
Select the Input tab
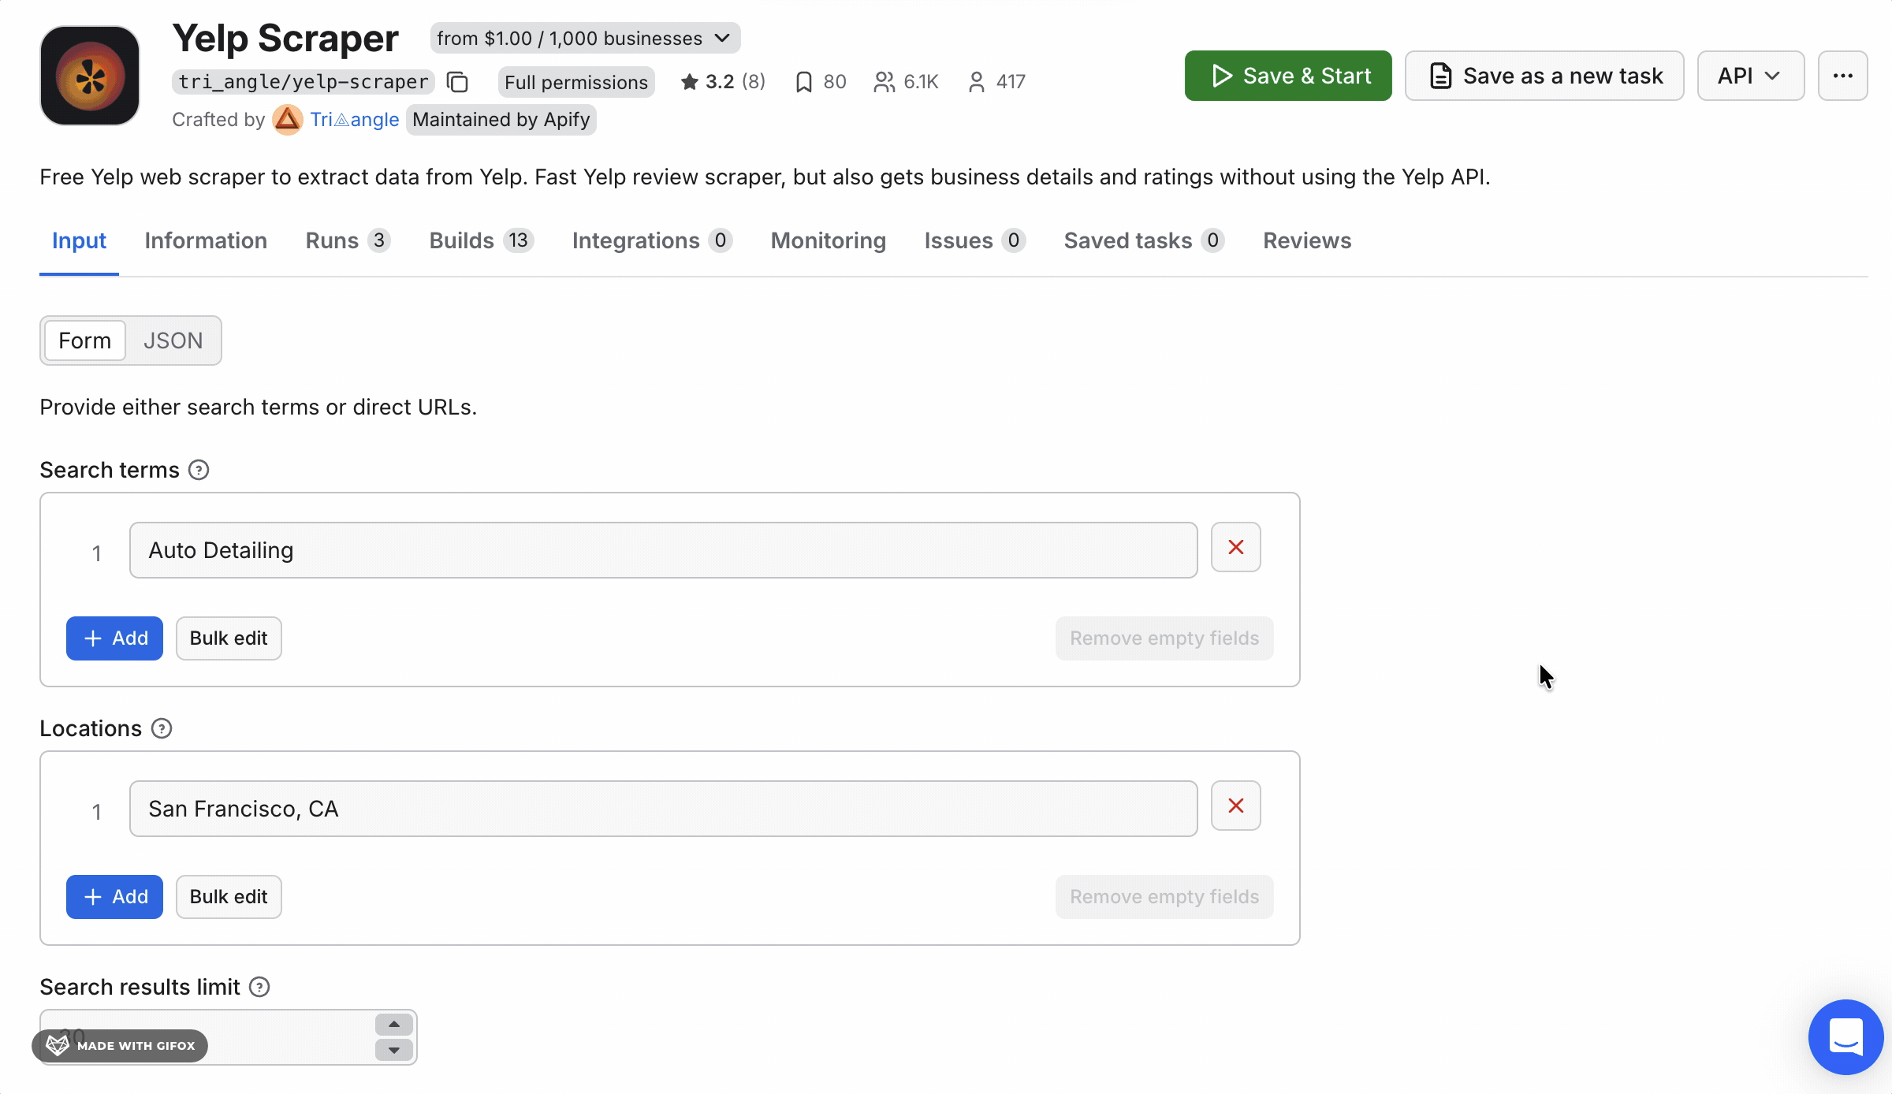pos(79,241)
